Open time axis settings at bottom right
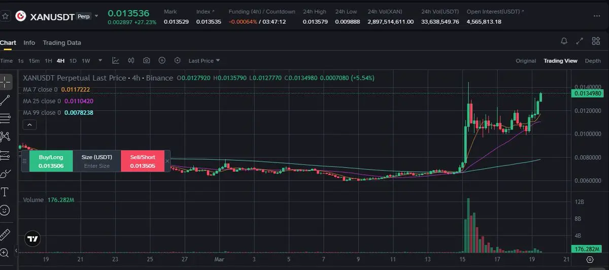The image size is (609, 270). click(590, 259)
